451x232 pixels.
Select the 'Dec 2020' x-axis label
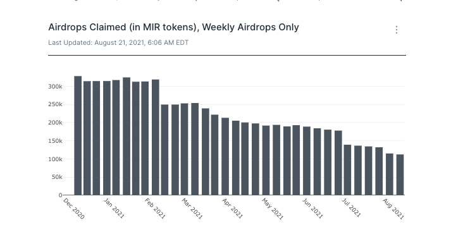(x=73, y=209)
